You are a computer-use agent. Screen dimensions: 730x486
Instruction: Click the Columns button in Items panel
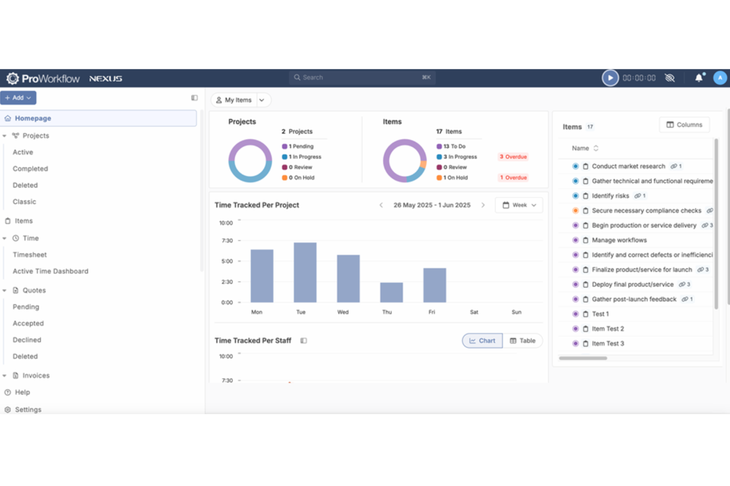pos(684,125)
